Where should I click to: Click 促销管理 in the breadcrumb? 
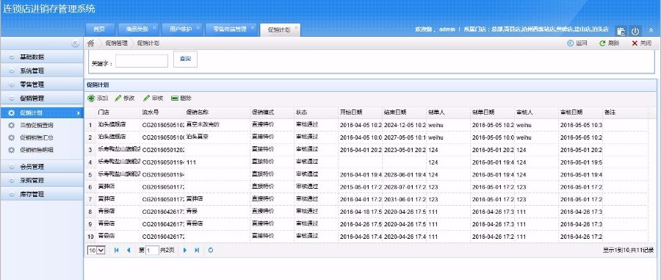(x=116, y=43)
